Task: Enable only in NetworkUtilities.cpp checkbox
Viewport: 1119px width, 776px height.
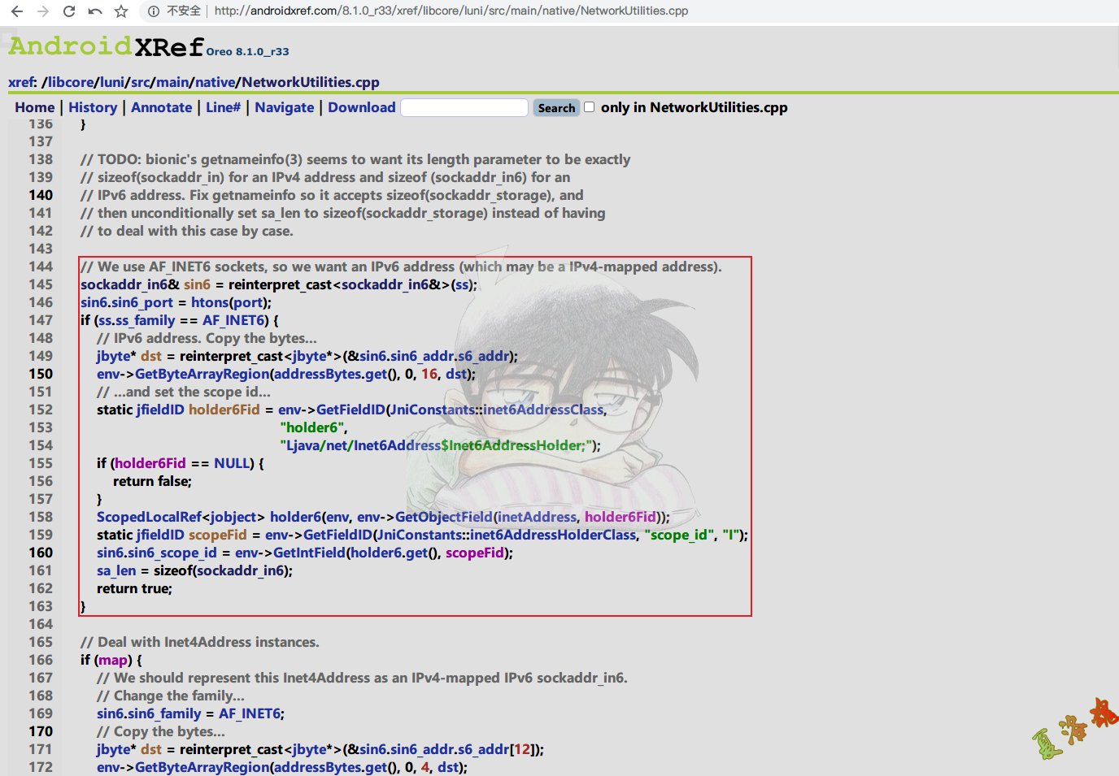Action: (590, 107)
